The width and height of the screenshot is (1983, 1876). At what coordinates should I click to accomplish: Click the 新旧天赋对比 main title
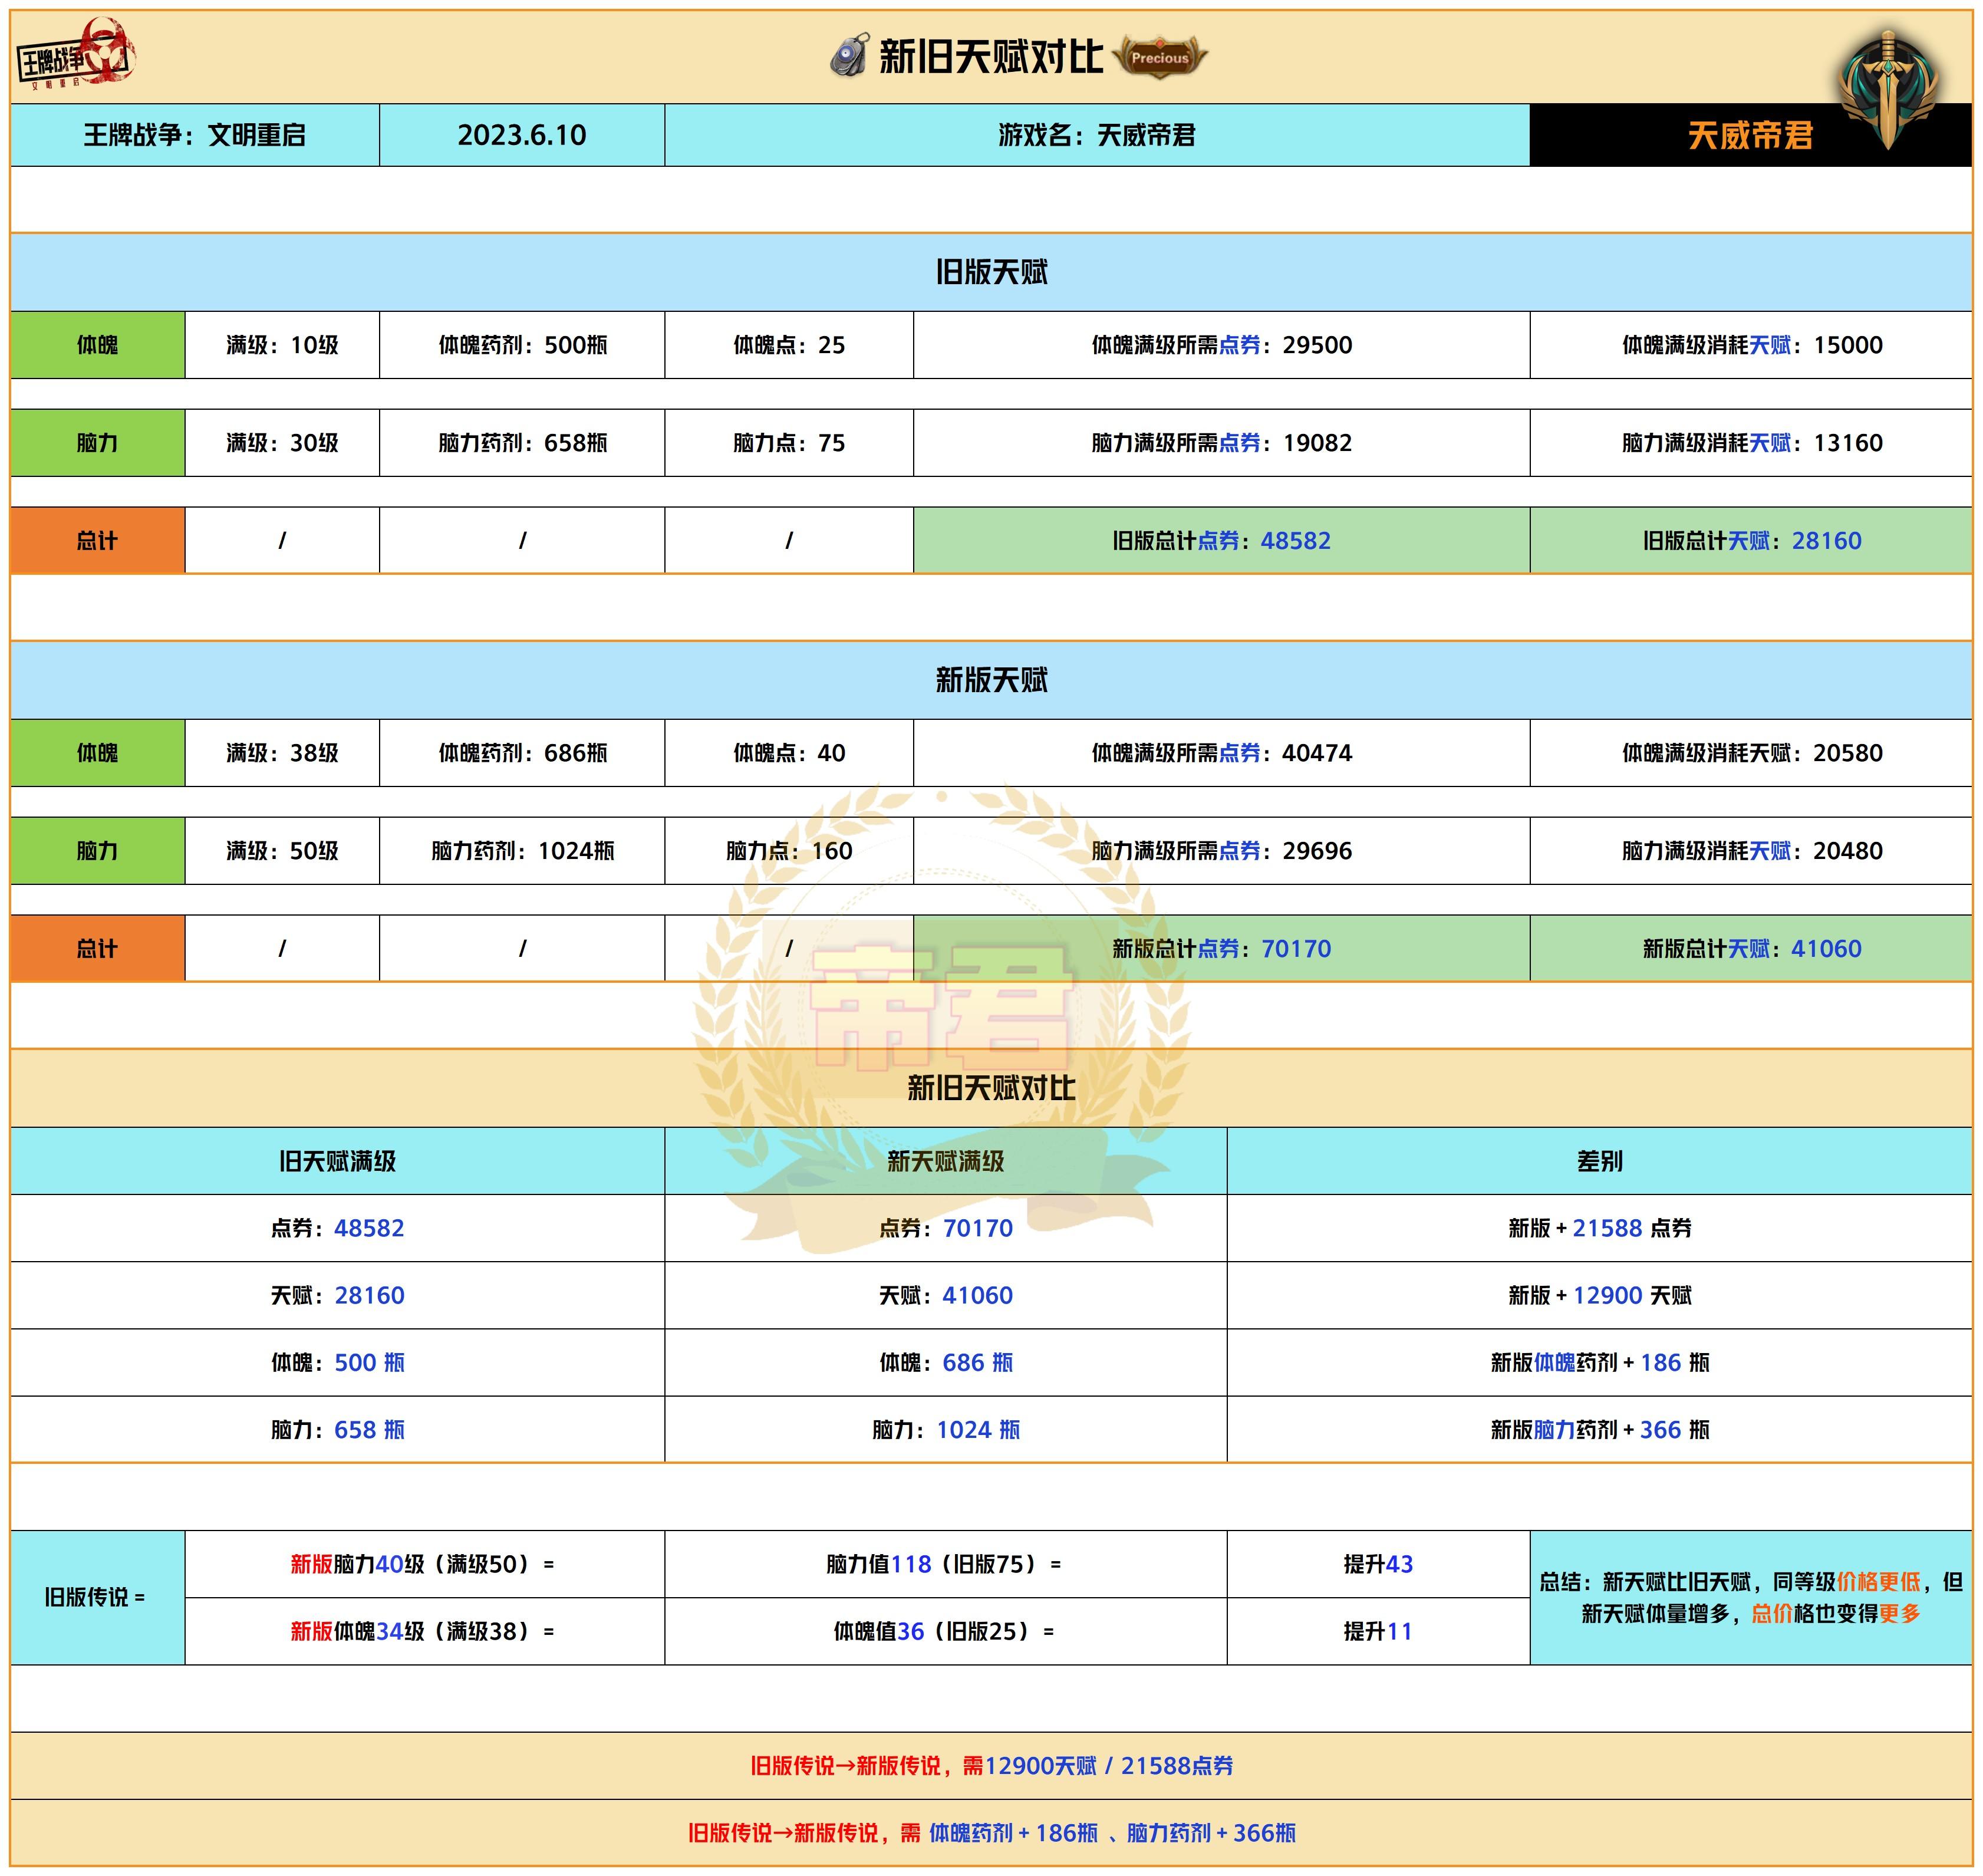[991, 57]
